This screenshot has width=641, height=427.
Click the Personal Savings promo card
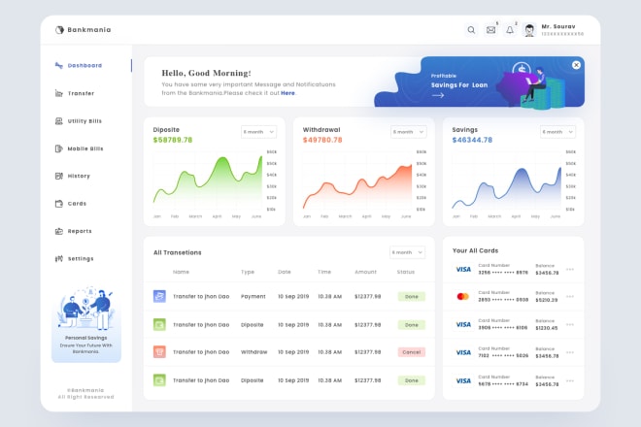(x=86, y=324)
